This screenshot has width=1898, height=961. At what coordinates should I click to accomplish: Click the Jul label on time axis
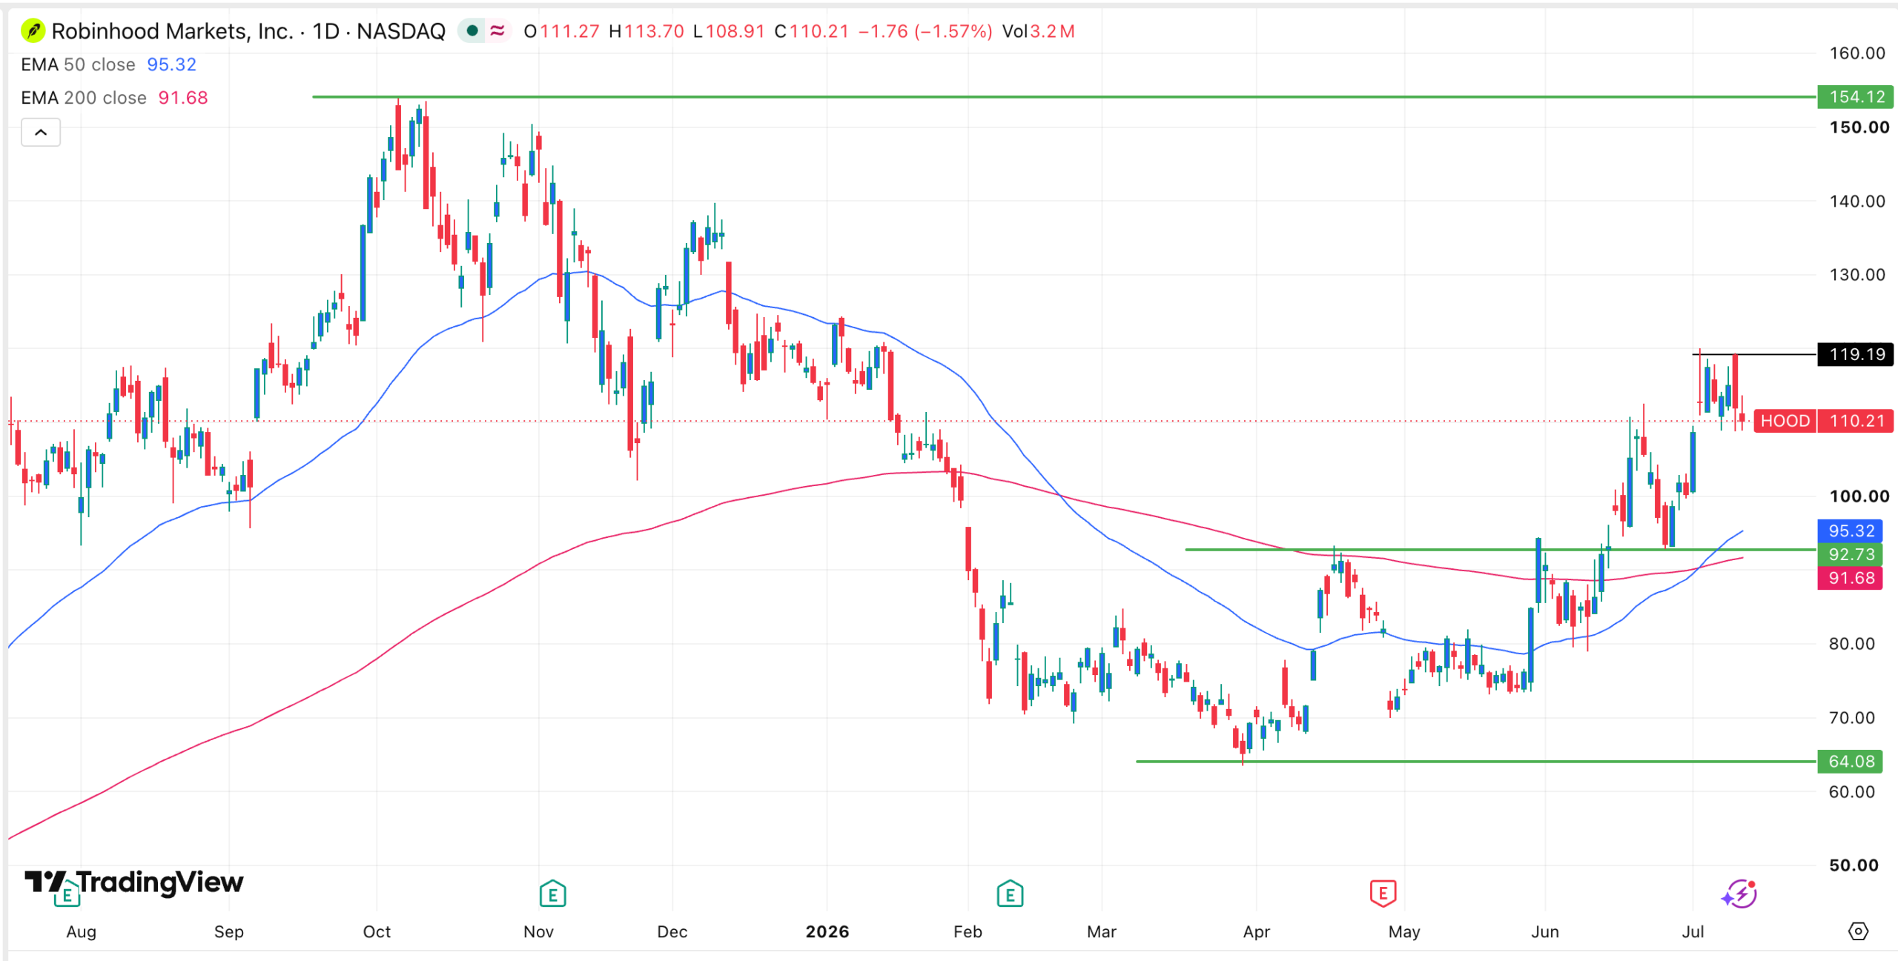click(1693, 931)
